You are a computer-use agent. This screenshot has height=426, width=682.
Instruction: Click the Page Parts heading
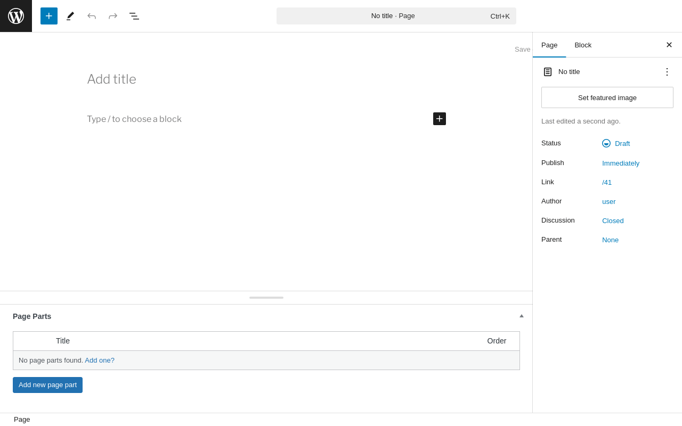(x=32, y=316)
